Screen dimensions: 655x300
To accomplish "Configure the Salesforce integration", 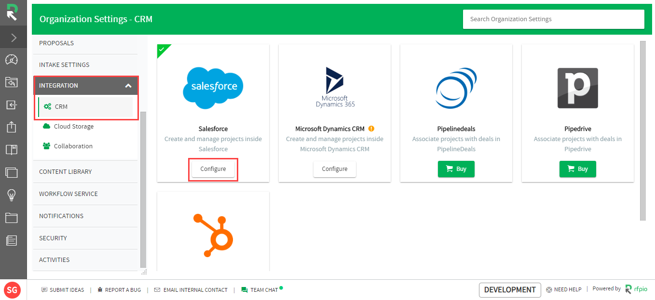I will (213, 169).
